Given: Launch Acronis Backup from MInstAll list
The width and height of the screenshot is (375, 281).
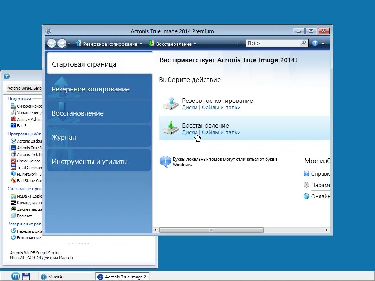Looking at the screenshot, I should point(26,141).
